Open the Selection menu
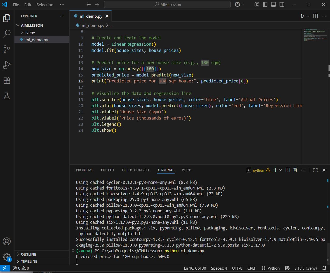 [45, 5]
